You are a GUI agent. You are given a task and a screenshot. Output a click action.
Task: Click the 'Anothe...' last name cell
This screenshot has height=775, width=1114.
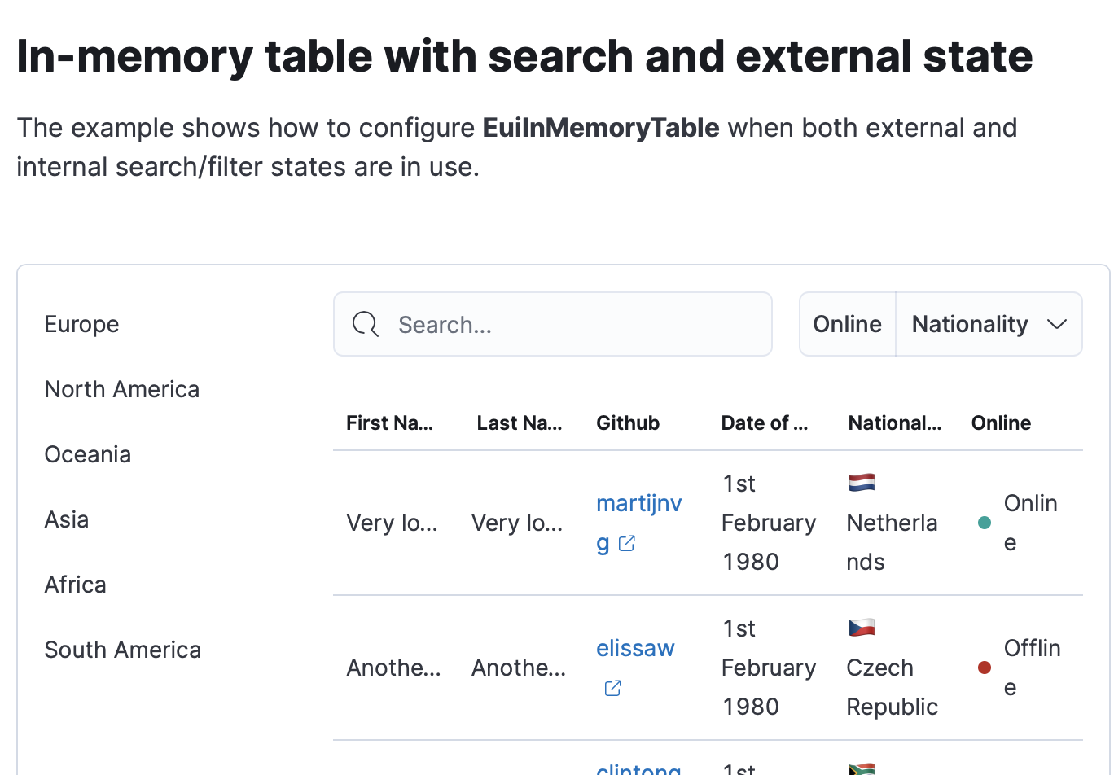519,668
